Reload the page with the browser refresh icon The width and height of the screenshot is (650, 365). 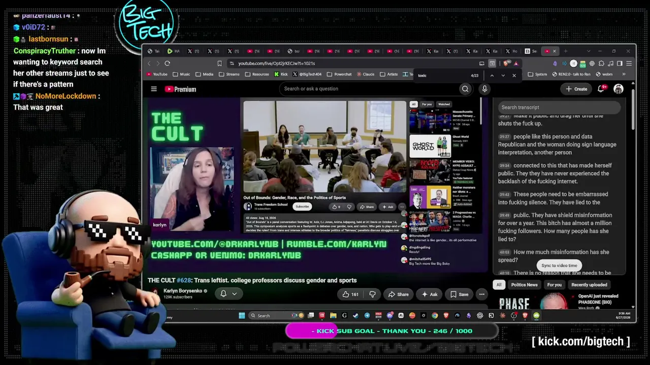coord(167,63)
